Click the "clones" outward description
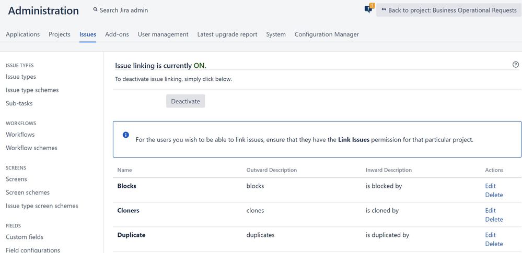 coord(255,211)
